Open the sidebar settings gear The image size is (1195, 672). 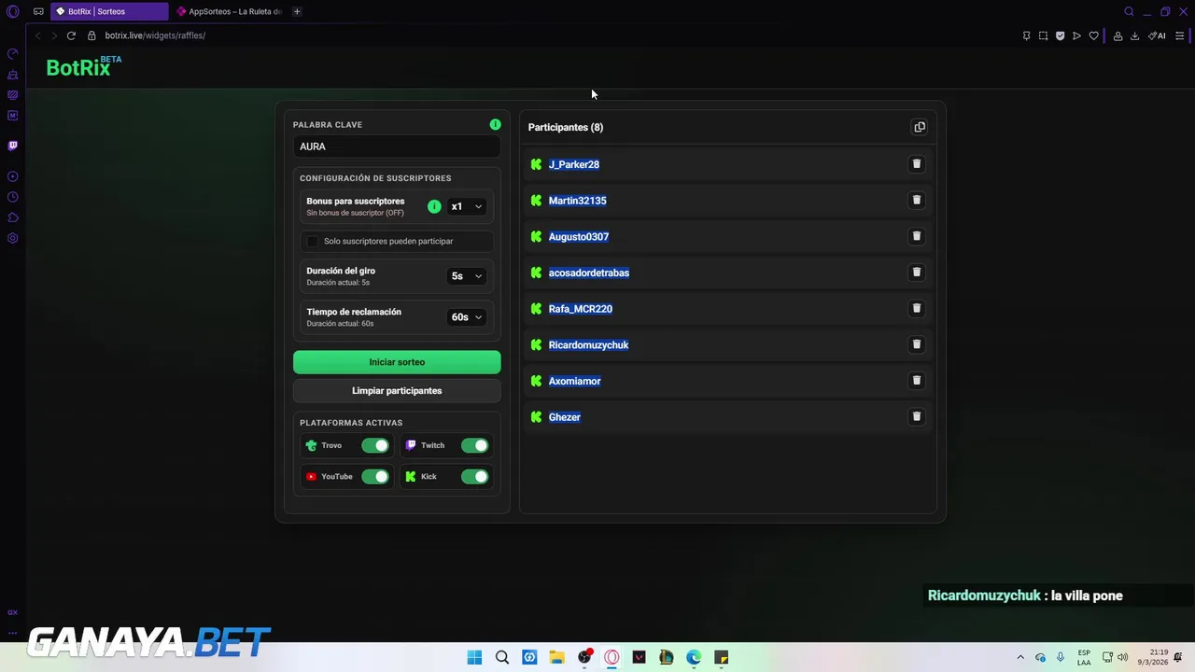click(x=13, y=238)
